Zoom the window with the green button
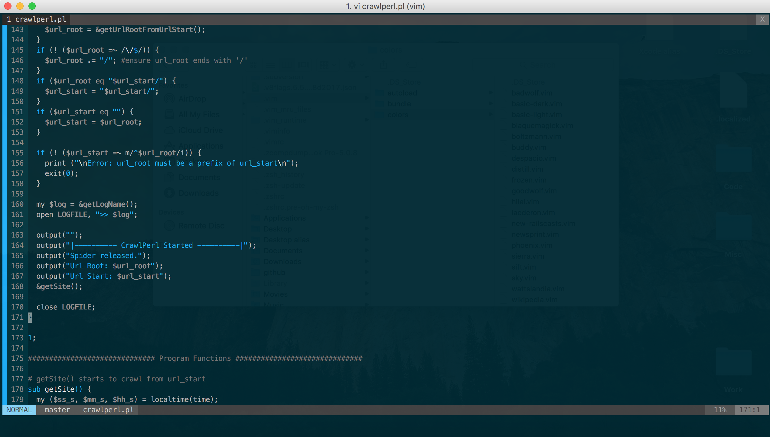This screenshot has height=437, width=770. [32, 6]
